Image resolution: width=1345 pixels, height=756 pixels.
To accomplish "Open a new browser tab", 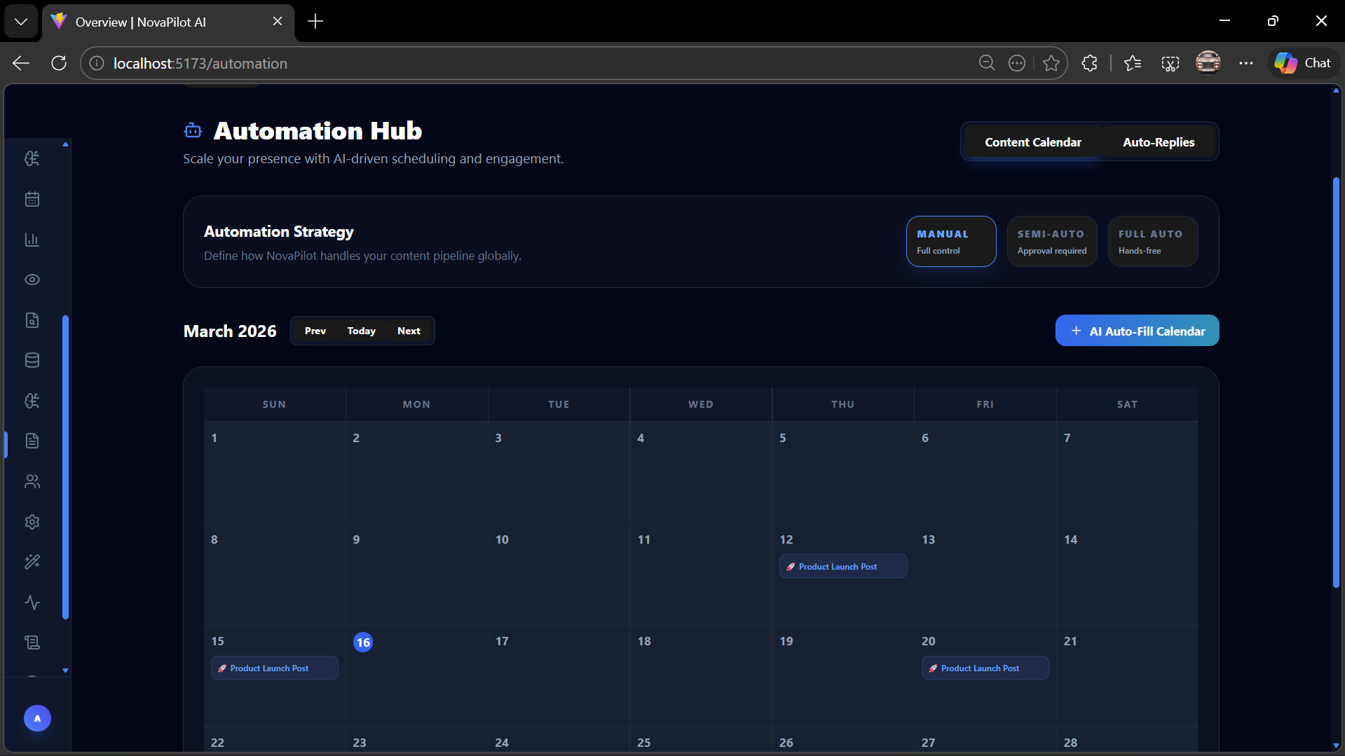I will tap(315, 22).
